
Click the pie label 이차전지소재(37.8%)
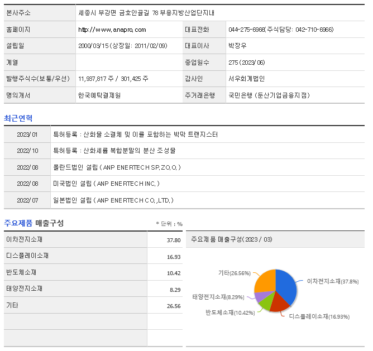[x=333, y=281]
